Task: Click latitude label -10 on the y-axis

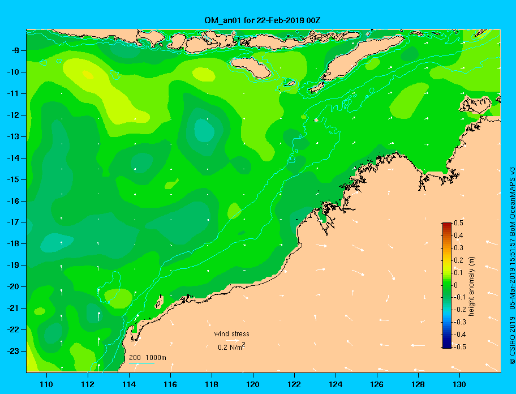Action: pos(12,72)
